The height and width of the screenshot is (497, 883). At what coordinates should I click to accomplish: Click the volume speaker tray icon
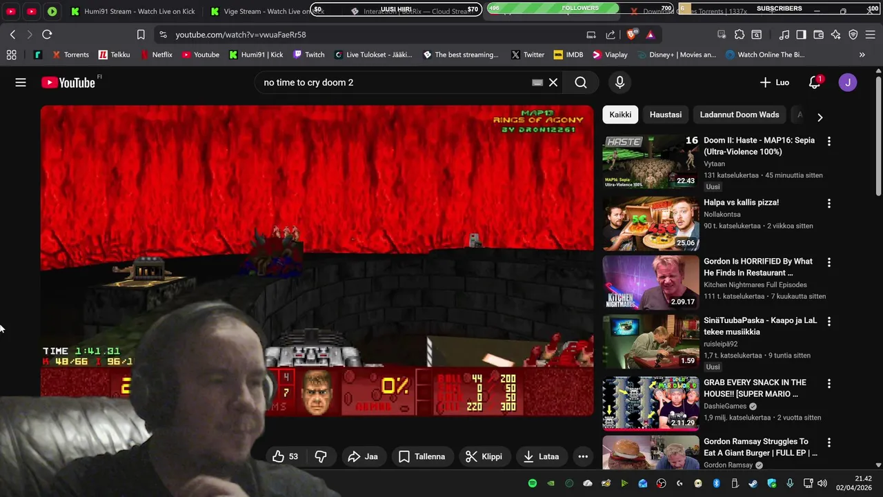coord(822,483)
